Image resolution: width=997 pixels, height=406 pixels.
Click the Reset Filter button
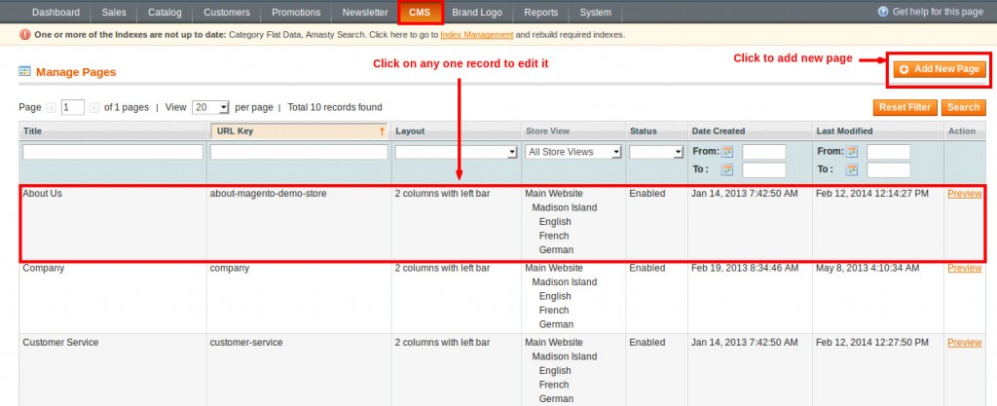(x=905, y=107)
